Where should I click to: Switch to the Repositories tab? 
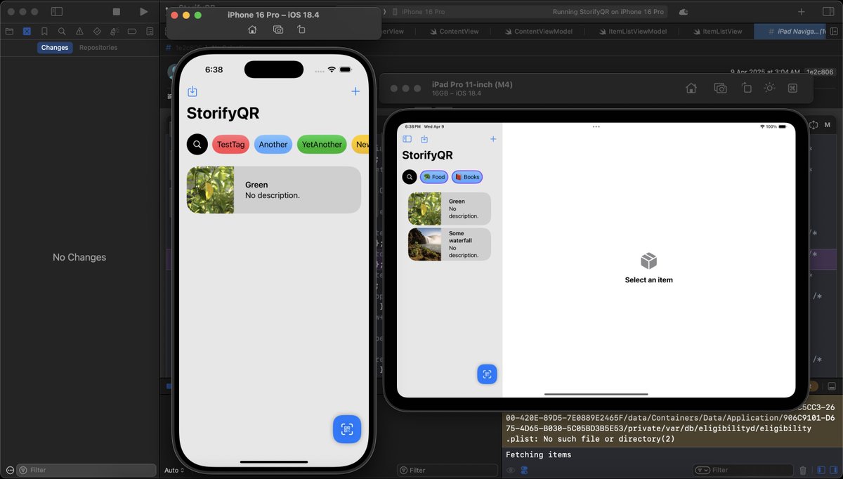pyautogui.click(x=98, y=48)
